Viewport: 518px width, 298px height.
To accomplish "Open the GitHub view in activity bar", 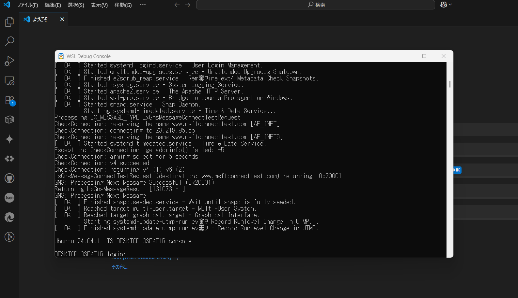I will coord(9,178).
